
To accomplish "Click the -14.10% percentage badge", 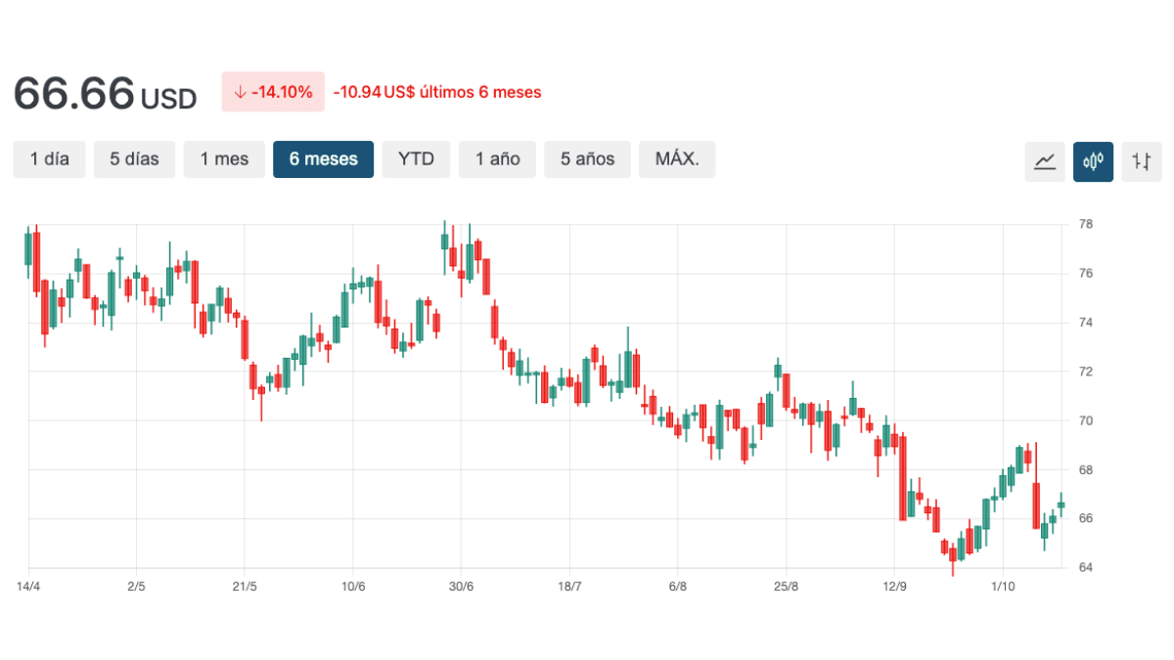I will tap(273, 91).
